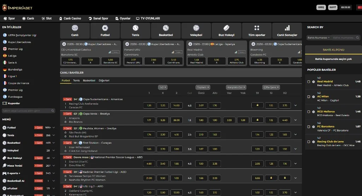Expand the Anapolis vs Rio Branco row
Image resolution: width=362 pixels, height=196 pixels.
tap(296, 120)
